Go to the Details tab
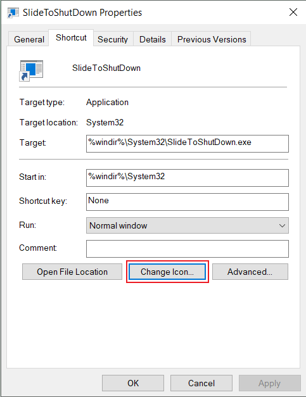The image size is (306, 397). 152,39
